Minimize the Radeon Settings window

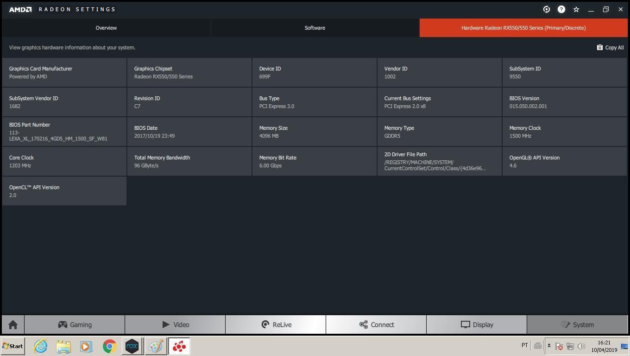pyautogui.click(x=591, y=9)
